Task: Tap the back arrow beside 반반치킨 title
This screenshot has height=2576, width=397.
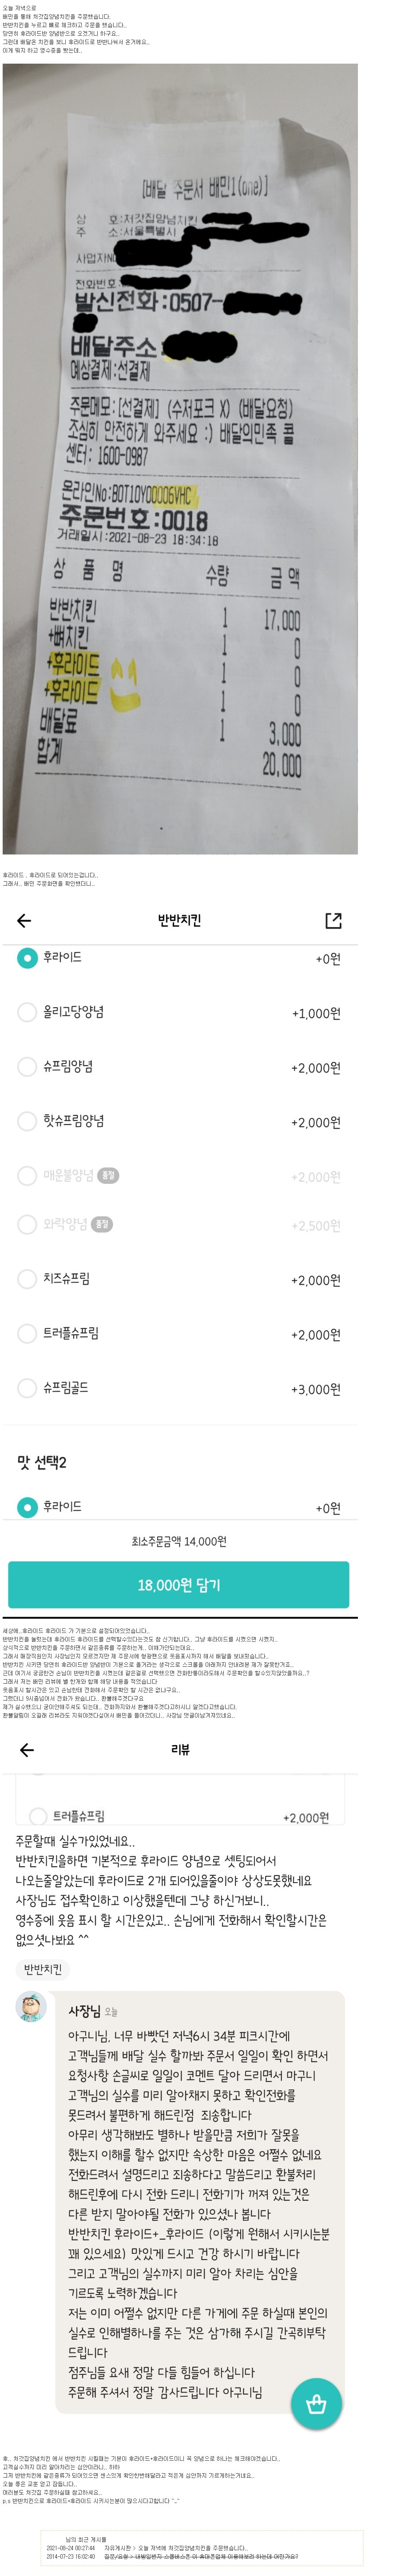Action: pos(24,920)
